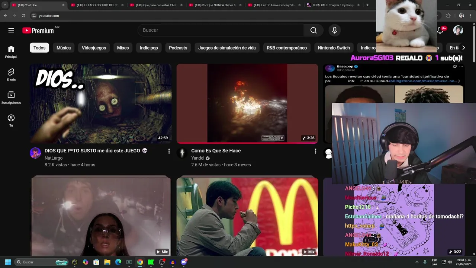Switch to FERALPALS: Chapter 1 tab

point(333,5)
